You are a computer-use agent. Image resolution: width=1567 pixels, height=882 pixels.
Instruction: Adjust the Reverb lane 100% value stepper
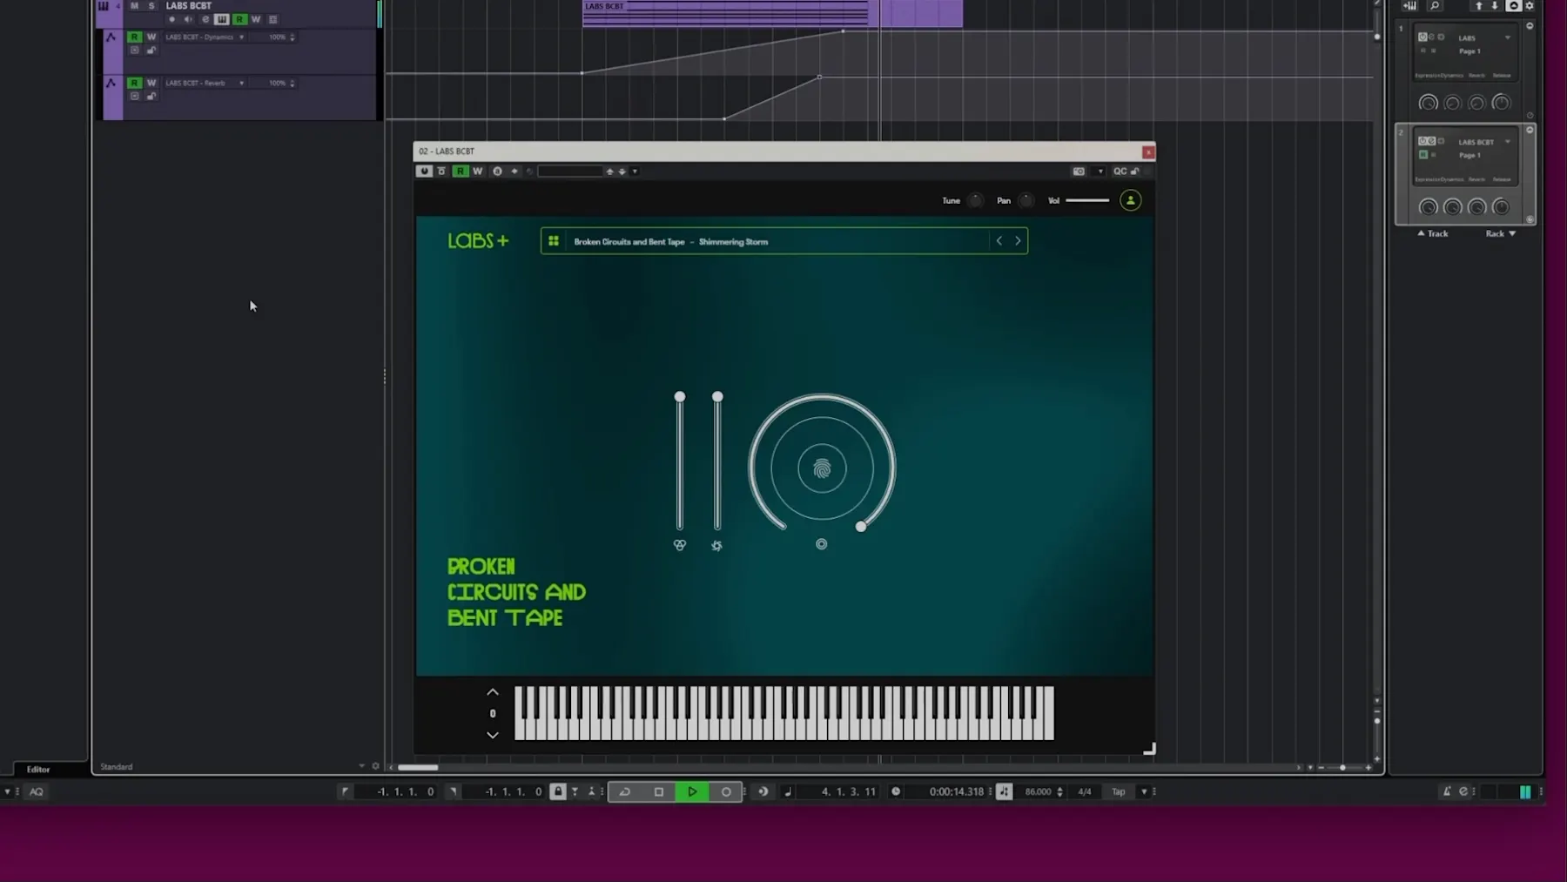(292, 84)
